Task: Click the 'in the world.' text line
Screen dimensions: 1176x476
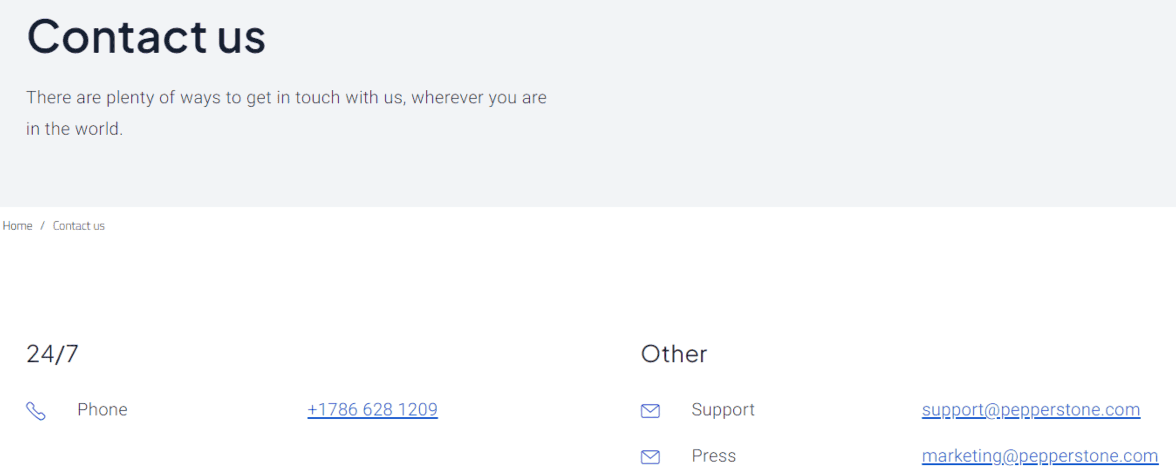Action: [75, 129]
